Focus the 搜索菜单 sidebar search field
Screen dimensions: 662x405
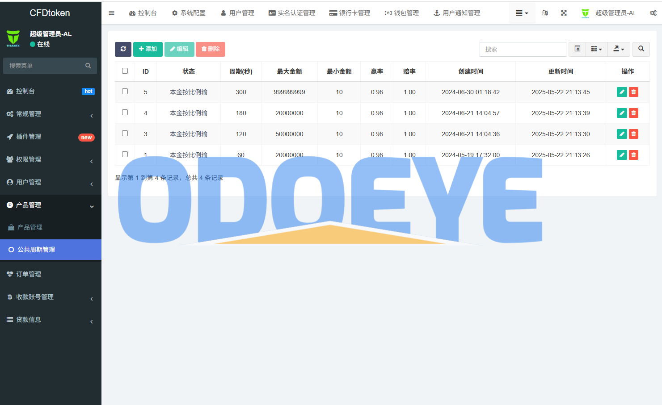click(45, 66)
